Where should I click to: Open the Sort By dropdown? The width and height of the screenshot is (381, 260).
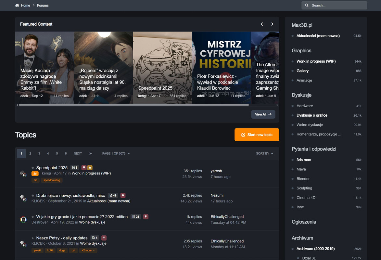pyautogui.click(x=265, y=153)
